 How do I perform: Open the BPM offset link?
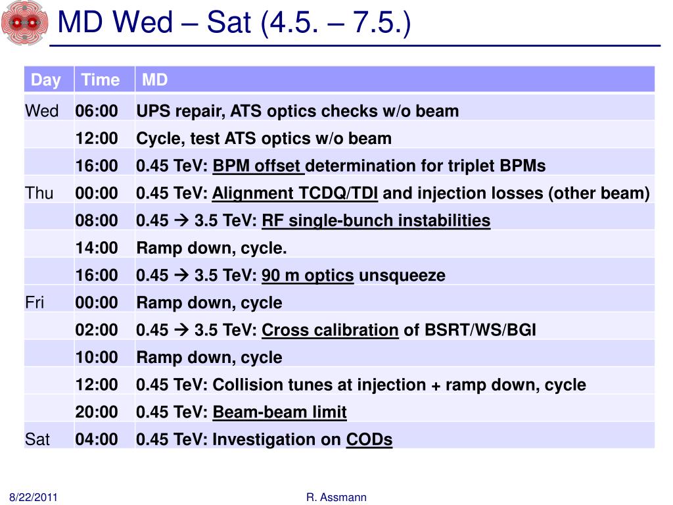tap(258, 166)
